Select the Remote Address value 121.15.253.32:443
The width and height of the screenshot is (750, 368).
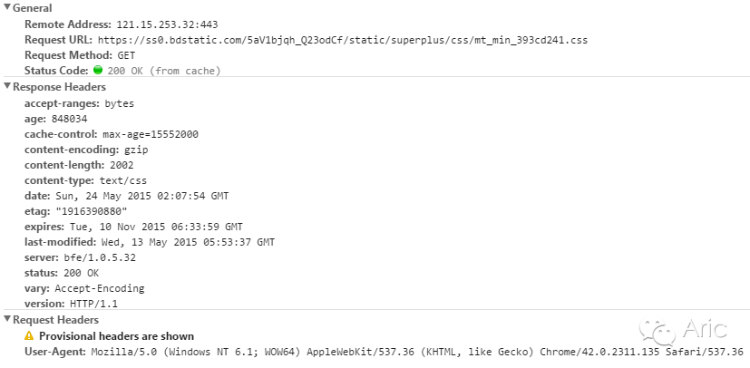168,24
